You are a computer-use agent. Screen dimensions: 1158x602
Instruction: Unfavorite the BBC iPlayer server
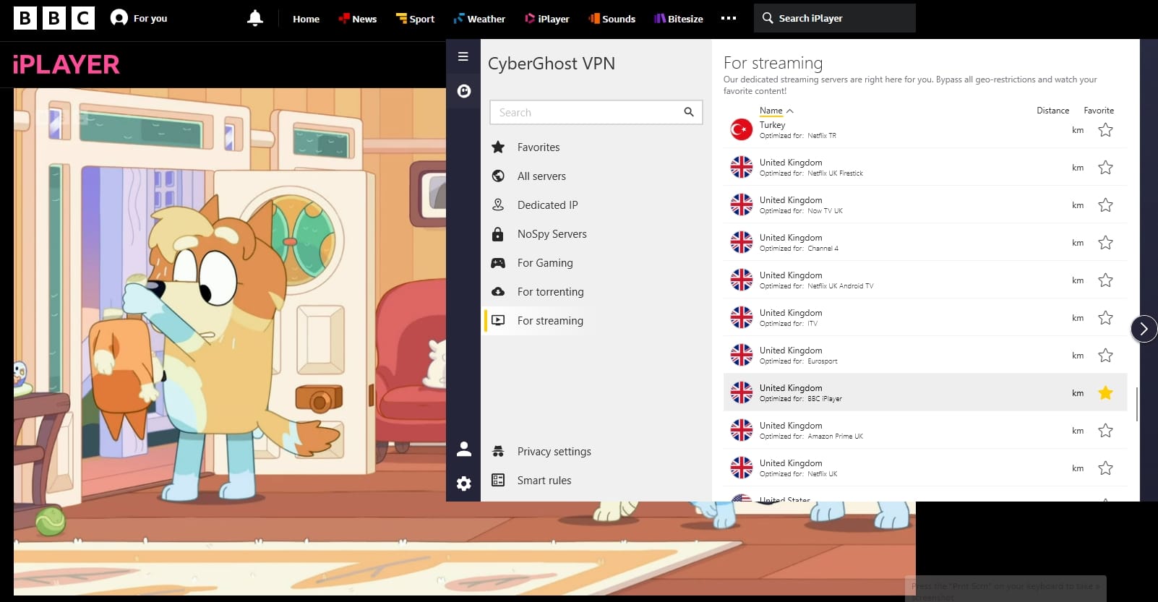coord(1105,393)
